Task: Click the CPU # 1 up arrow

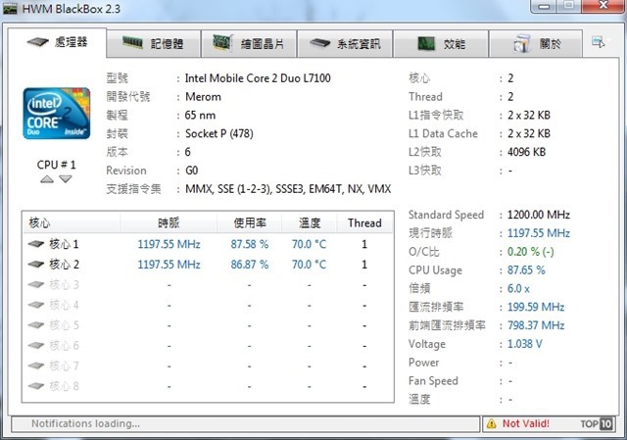Action: pos(47,178)
